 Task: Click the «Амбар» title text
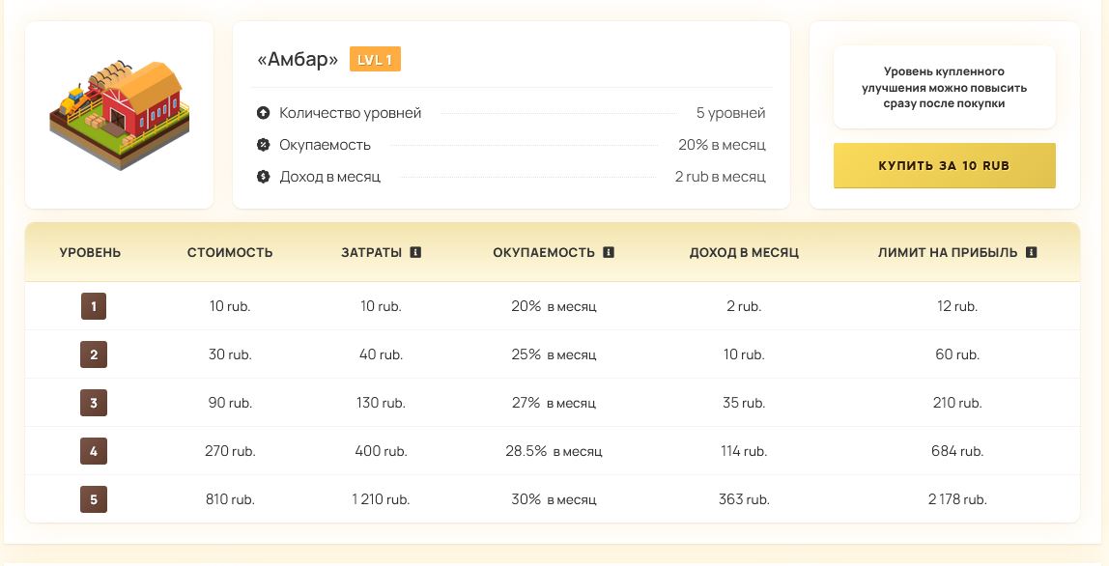[298, 60]
